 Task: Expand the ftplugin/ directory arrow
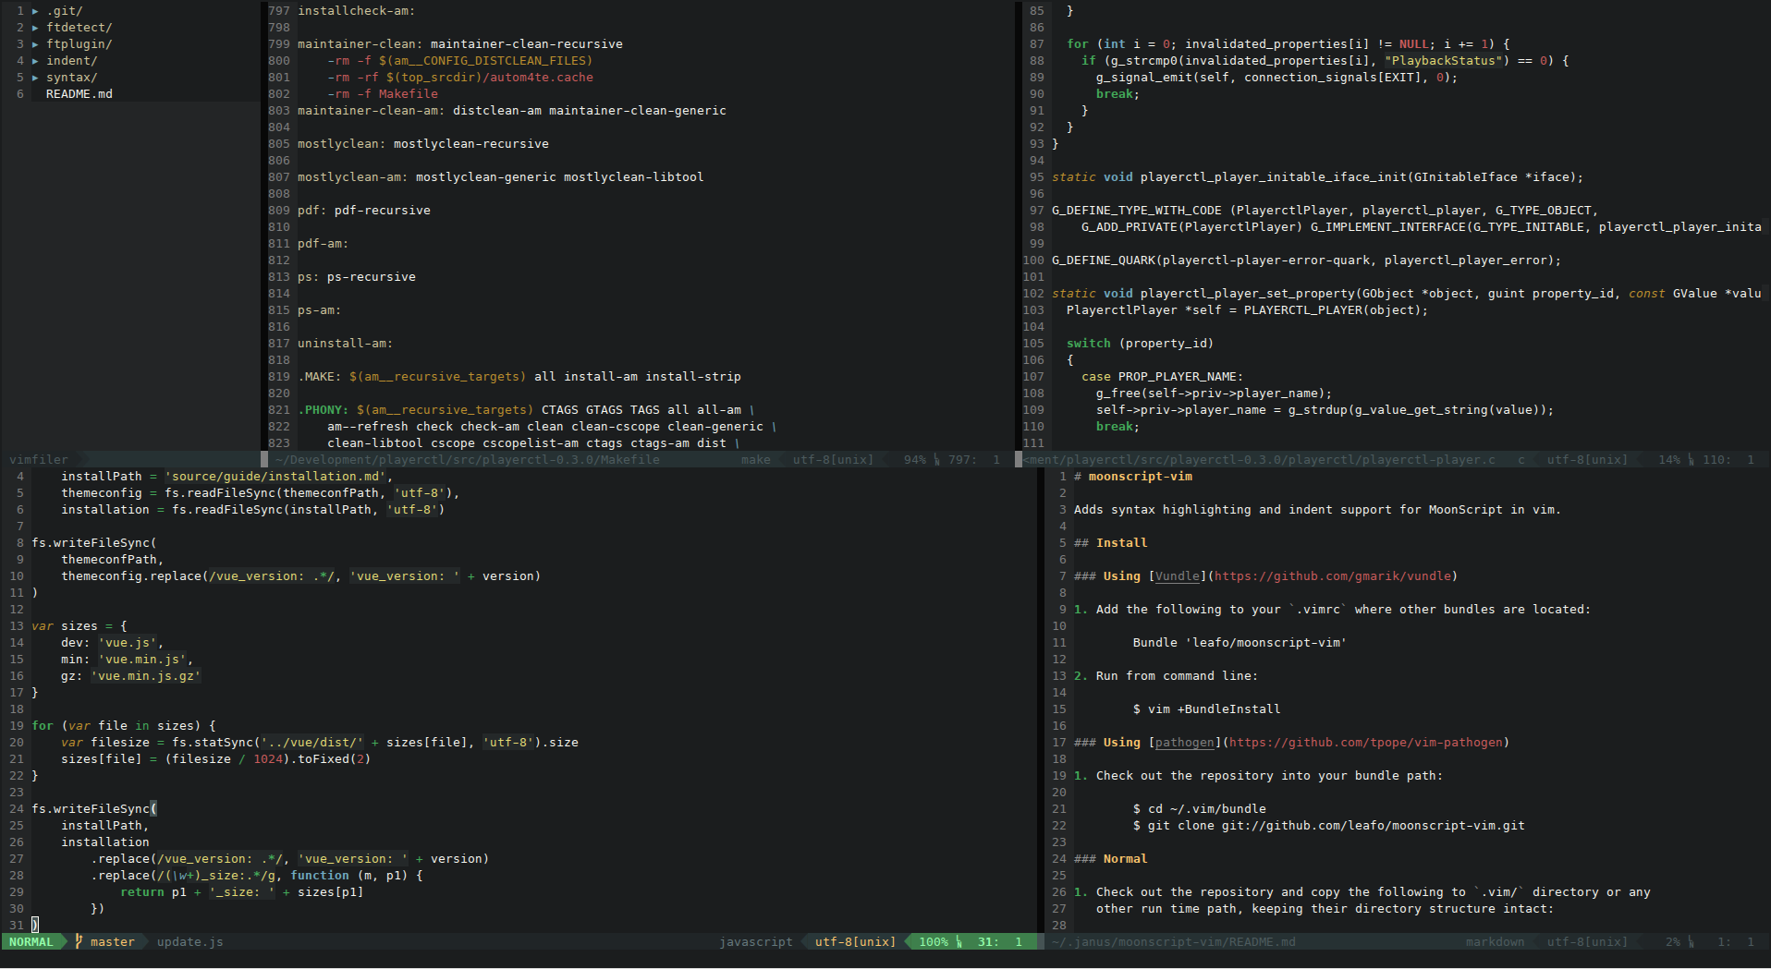coord(35,44)
